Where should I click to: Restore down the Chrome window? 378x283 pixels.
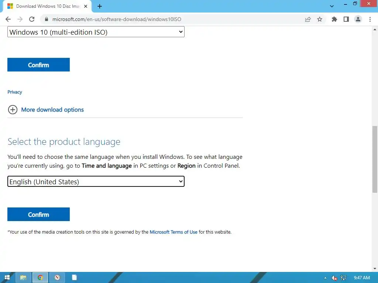(355, 4)
